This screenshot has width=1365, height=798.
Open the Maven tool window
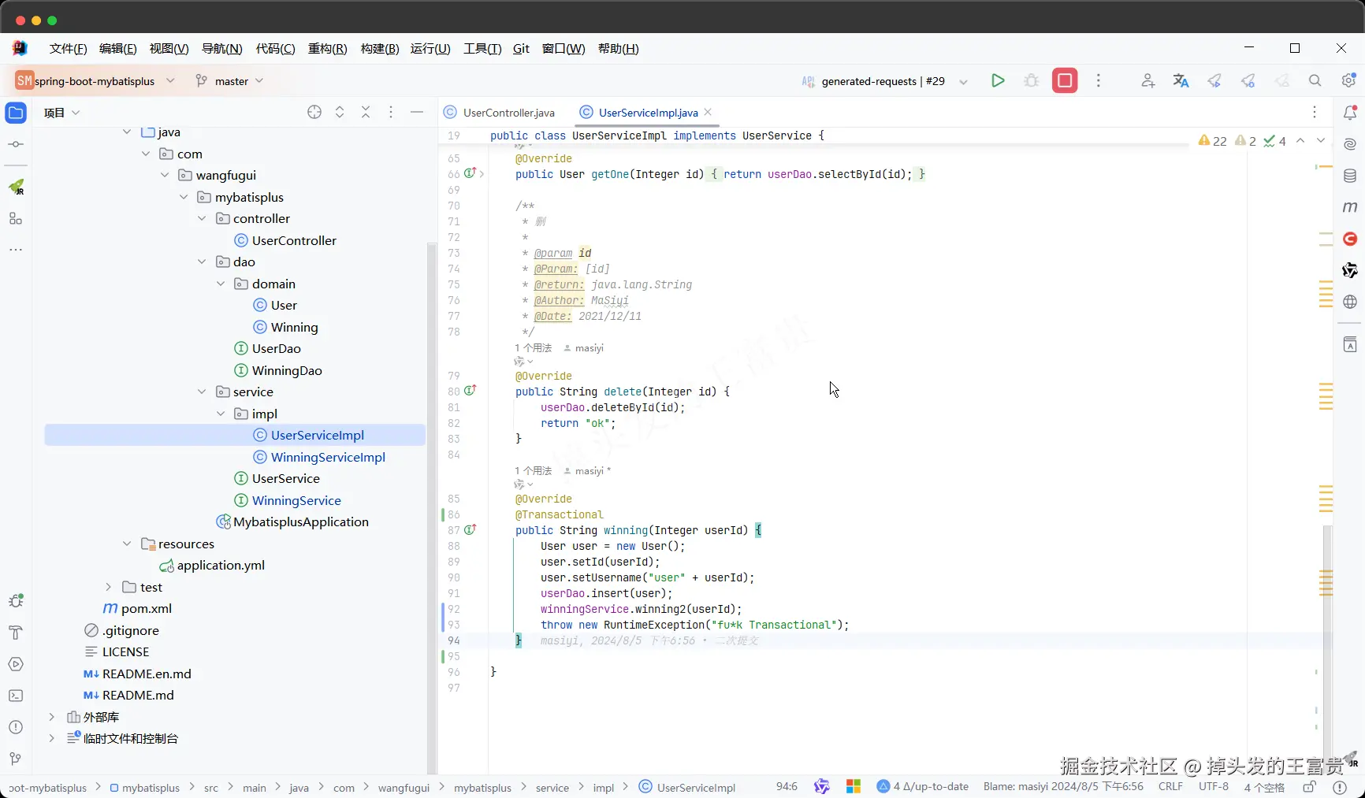(x=1349, y=207)
